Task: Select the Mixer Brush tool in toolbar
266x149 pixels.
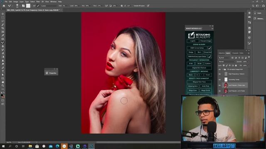Action: pos(3,43)
